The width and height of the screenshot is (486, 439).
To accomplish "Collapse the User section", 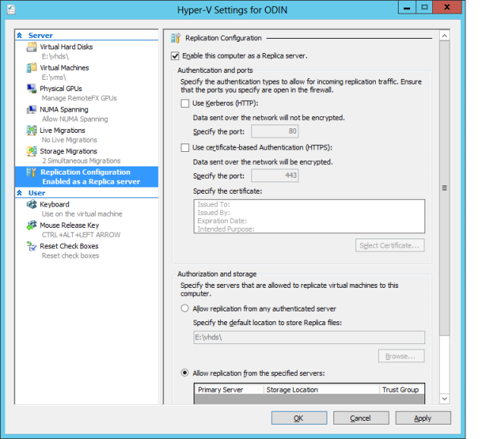I will (x=20, y=193).
